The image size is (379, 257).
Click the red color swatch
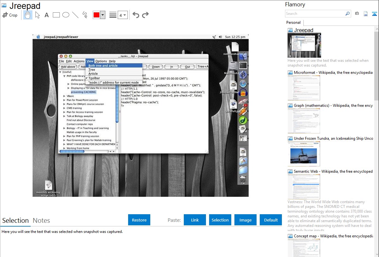[x=96, y=15]
